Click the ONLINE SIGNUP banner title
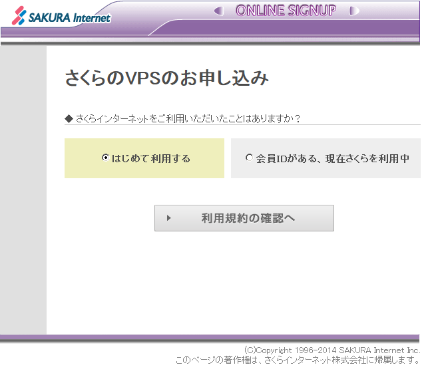Viewport: 440px width, 387px height. [x=286, y=11]
